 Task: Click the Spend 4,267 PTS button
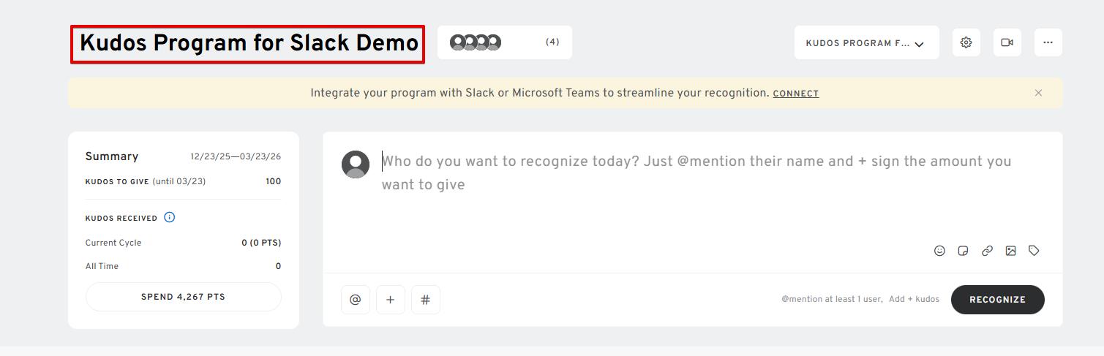(183, 297)
